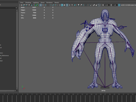Toggle Wireframe on Shaded icon
The height and width of the screenshot is (102, 136).
pos(67,5)
